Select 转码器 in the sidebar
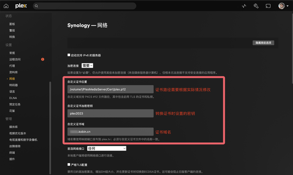The image size is (293, 175). coord(13,85)
